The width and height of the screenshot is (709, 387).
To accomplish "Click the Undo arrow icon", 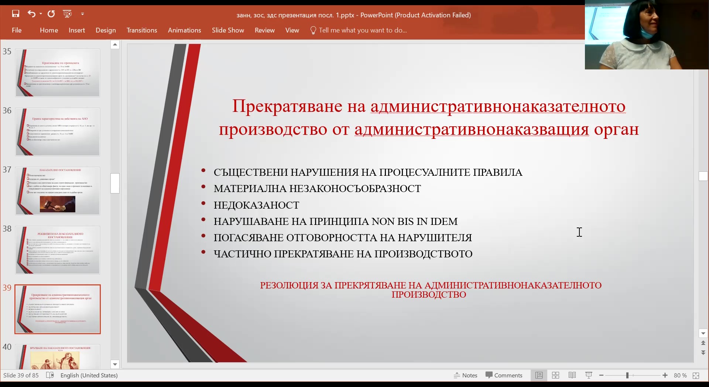I will [31, 14].
